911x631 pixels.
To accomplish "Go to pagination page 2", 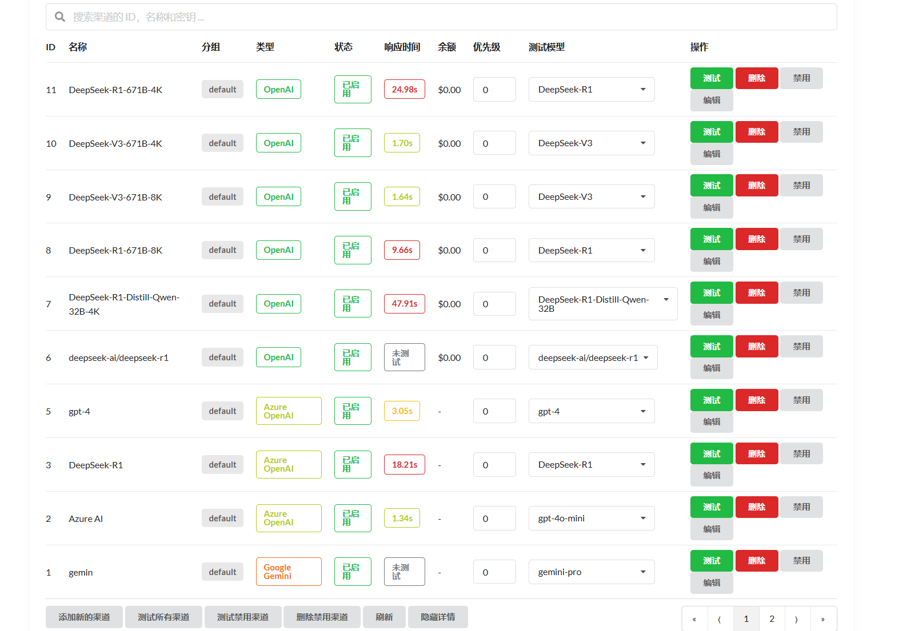I will (x=772, y=619).
